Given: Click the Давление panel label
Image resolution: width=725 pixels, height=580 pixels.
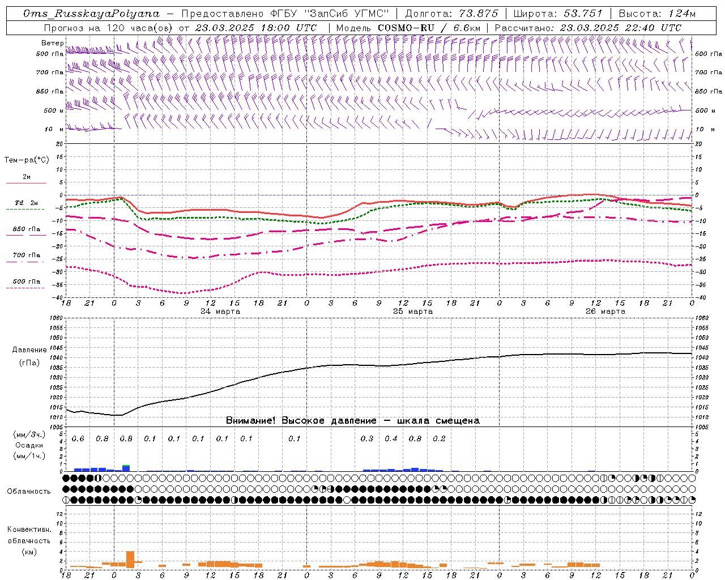Looking at the screenshot, I should click(x=29, y=350).
